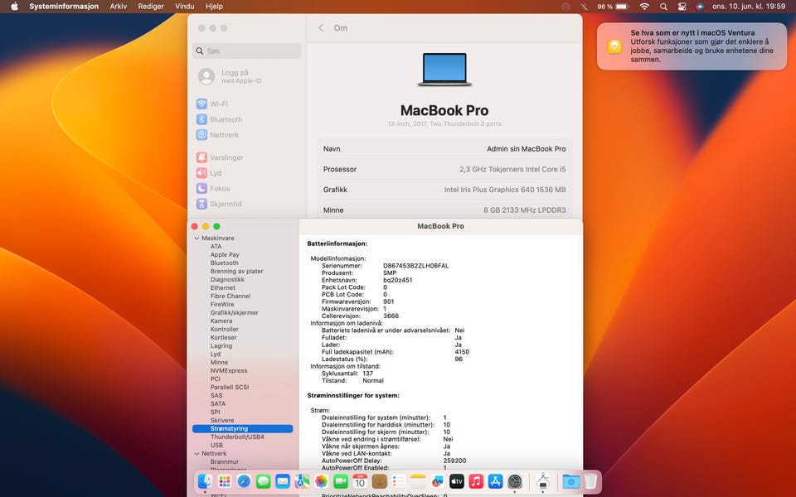Select Brannmur under Nettverk

[x=225, y=462]
